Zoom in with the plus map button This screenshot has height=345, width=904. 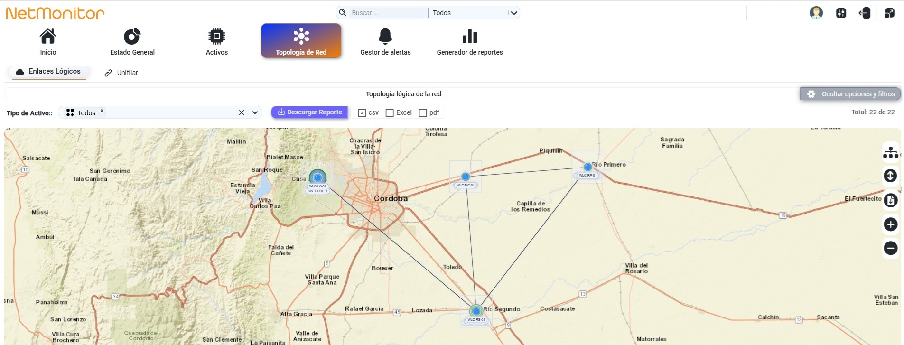(891, 224)
